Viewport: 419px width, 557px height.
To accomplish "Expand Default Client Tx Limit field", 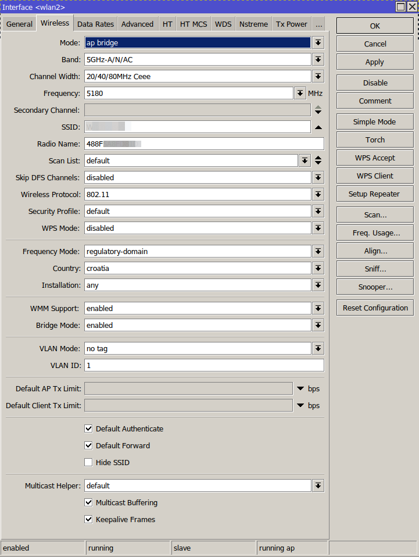I will coord(300,405).
